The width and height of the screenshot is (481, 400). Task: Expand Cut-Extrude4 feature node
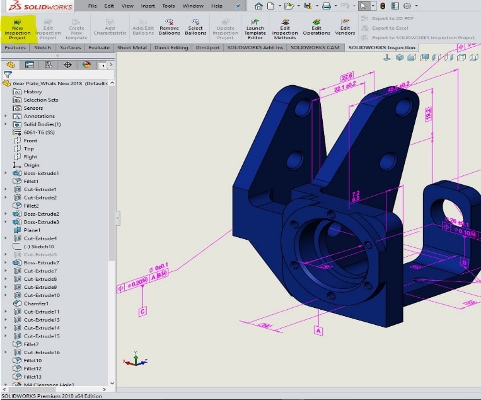click(6, 238)
